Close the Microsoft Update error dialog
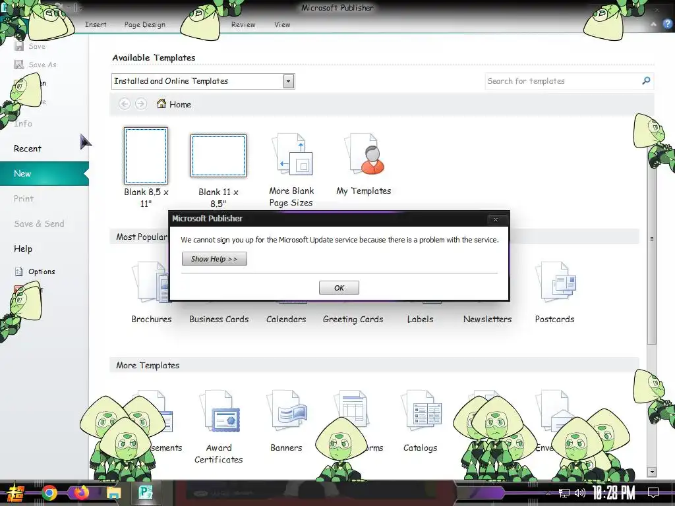The height and width of the screenshot is (506, 675). click(x=496, y=219)
